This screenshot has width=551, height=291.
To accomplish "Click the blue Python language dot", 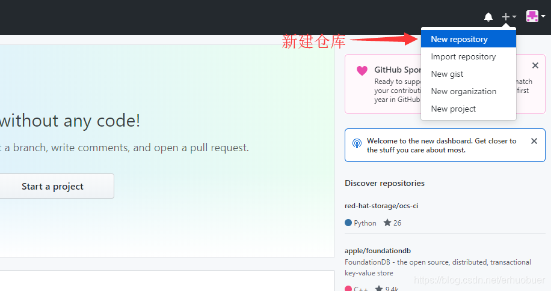I will pos(348,223).
